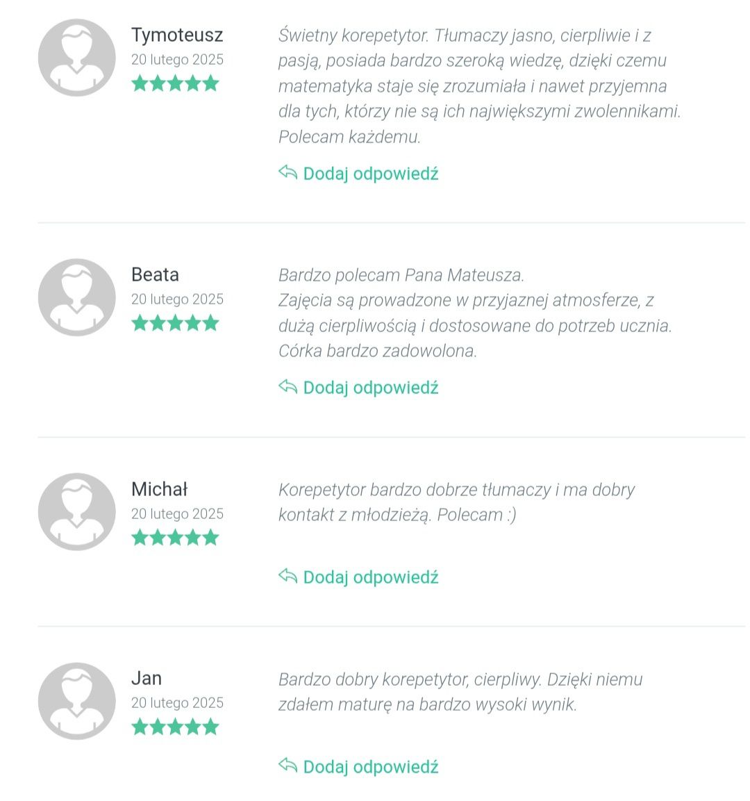Click the five-star rating for Jan
This screenshot has width=750, height=801.
click(x=175, y=727)
